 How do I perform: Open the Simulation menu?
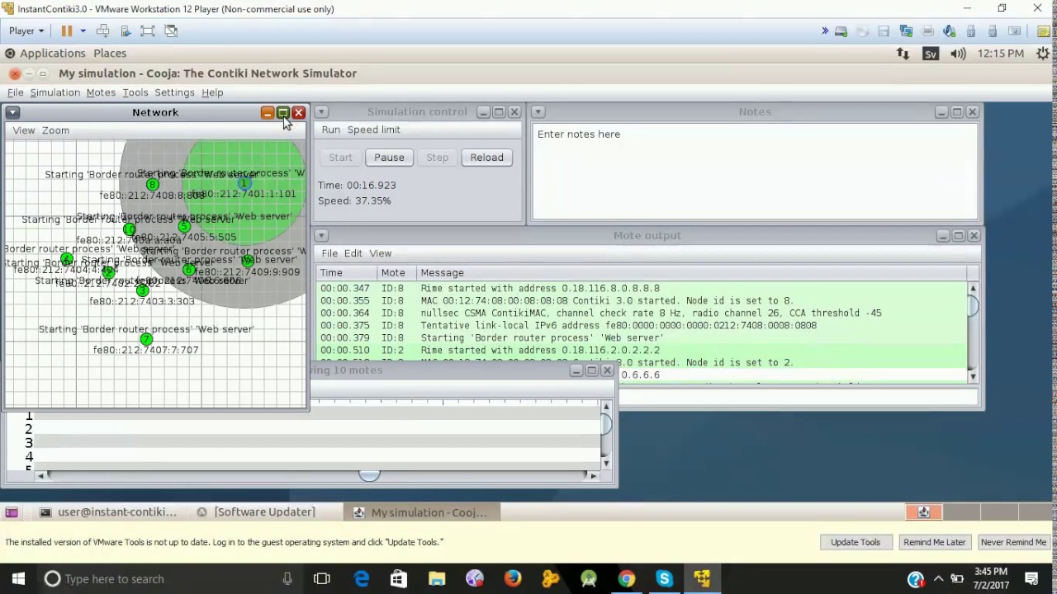(55, 92)
